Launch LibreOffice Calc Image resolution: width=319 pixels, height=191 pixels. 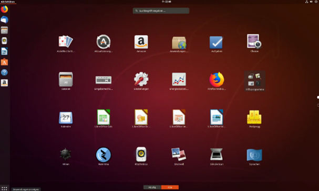pyautogui.click(x=104, y=119)
